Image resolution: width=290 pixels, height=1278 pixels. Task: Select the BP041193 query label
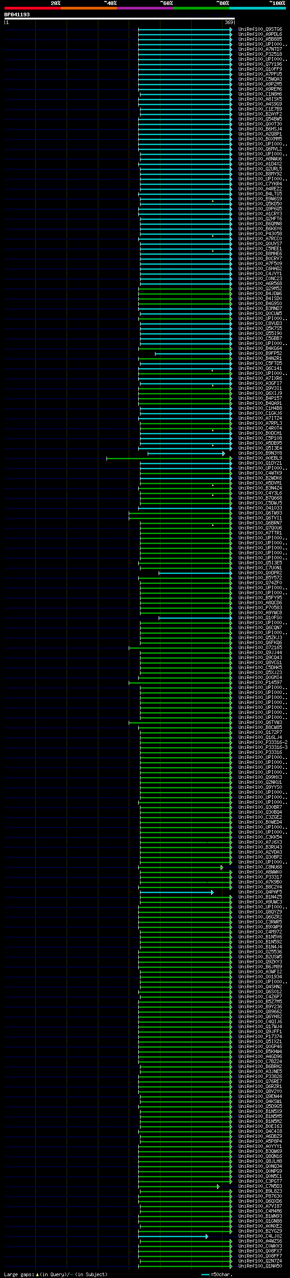pos(17,15)
